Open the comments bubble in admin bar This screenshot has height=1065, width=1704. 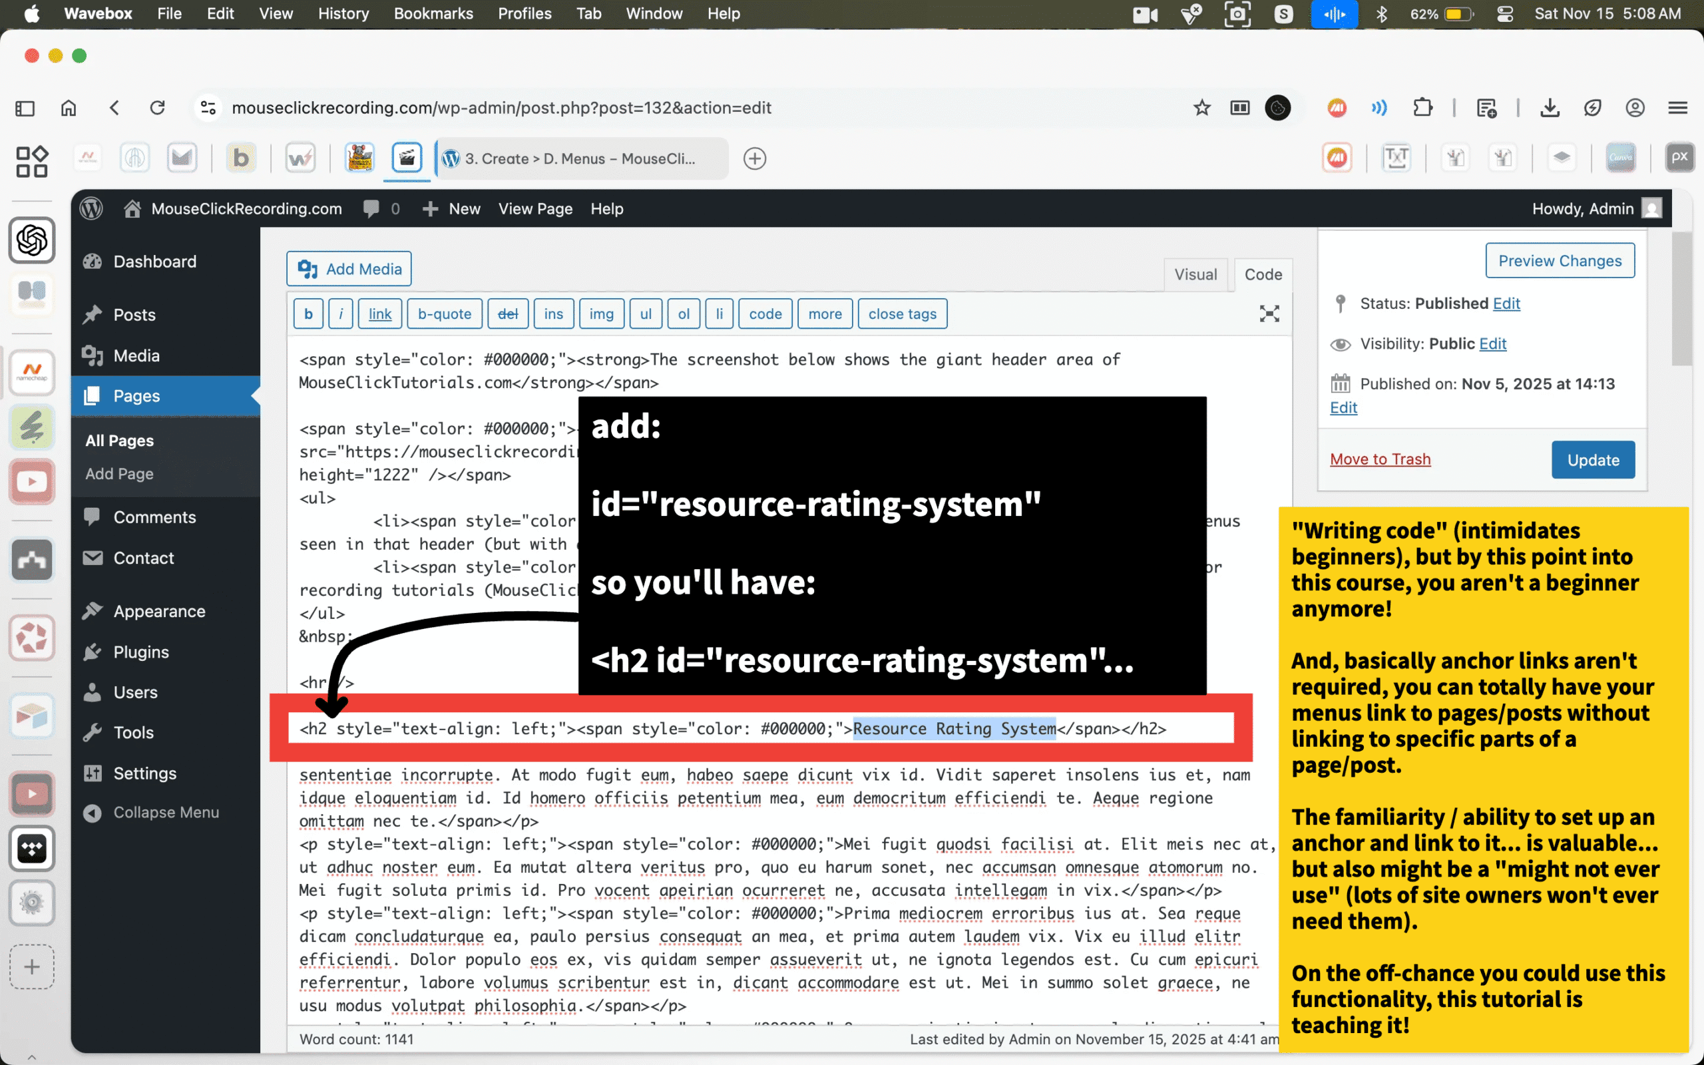pyautogui.click(x=371, y=208)
